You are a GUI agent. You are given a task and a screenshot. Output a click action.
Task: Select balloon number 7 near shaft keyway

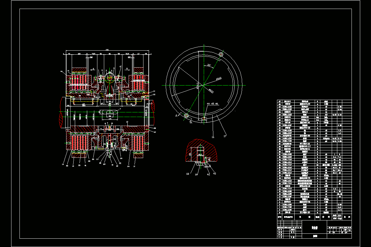click(120, 109)
